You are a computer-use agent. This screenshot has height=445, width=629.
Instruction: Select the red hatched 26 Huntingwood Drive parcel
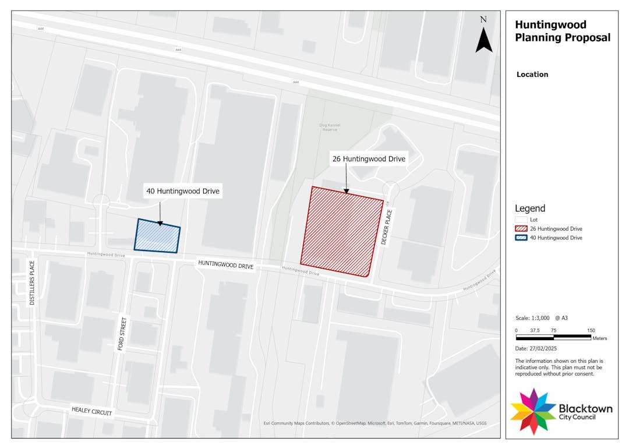click(x=341, y=230)
